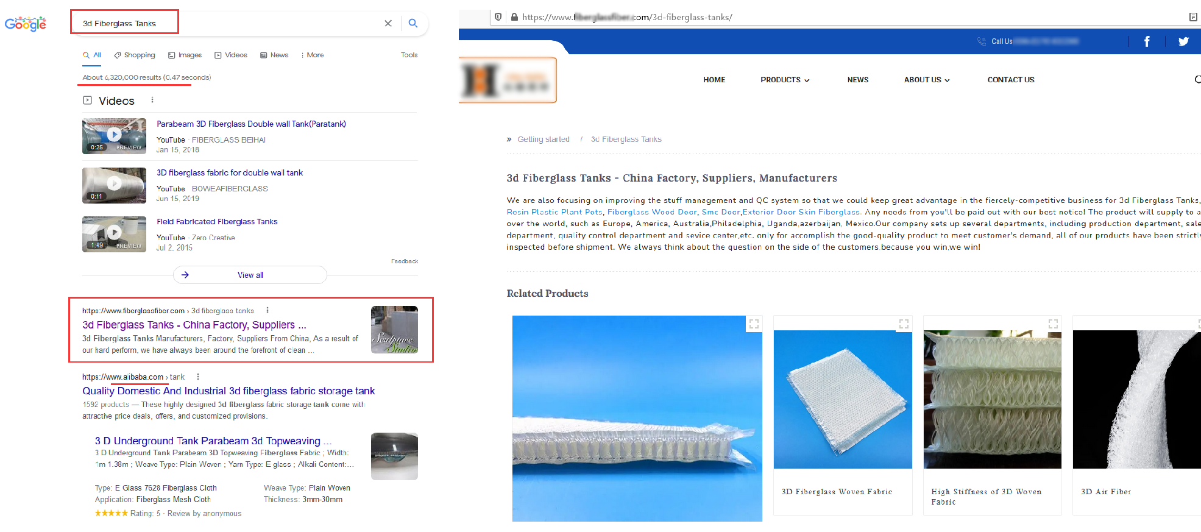Open the Alibaba 3d fiberglass storage tank result
Screen dimensions: 1201x532
coord(229,391)
